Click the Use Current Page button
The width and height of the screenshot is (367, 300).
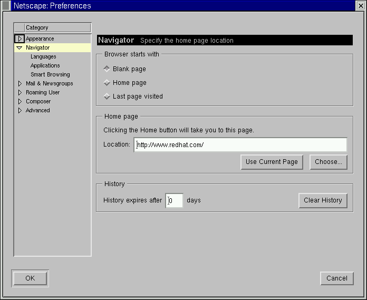(x=272, y=162)
